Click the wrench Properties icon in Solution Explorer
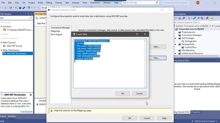 click(x=207, y=18)
